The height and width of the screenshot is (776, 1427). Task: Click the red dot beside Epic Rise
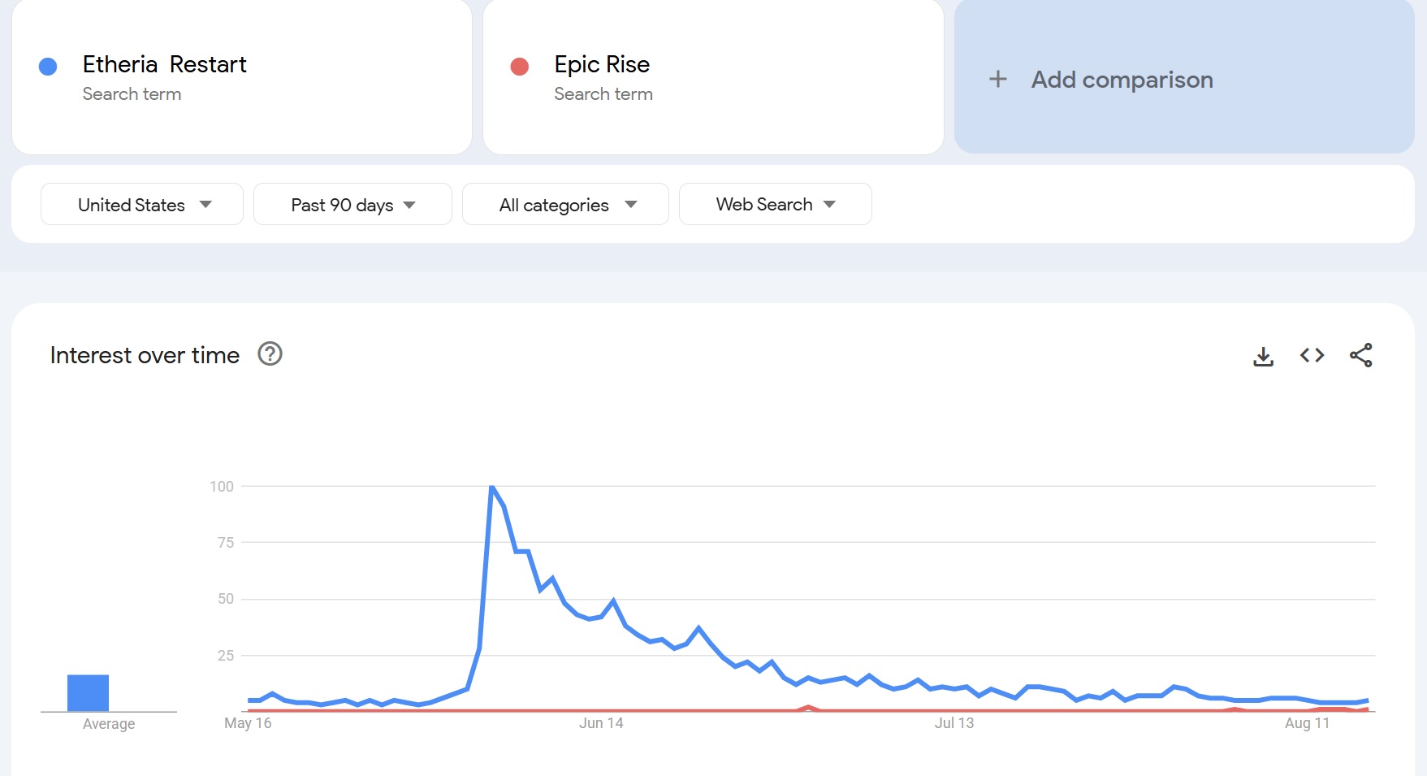click(520, 67)
